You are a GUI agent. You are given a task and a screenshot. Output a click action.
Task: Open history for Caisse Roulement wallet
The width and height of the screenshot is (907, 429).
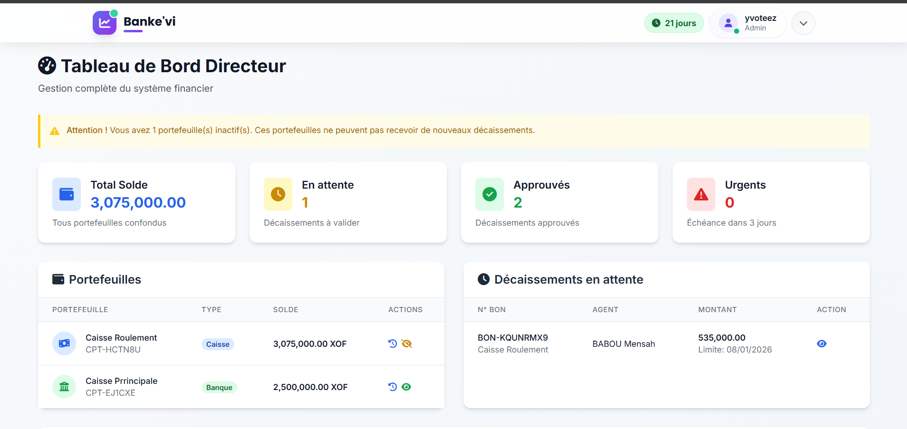pyautogui.click(x=393, y=343)
